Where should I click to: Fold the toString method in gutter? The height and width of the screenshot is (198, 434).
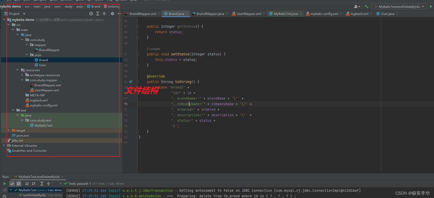point(137,82)
